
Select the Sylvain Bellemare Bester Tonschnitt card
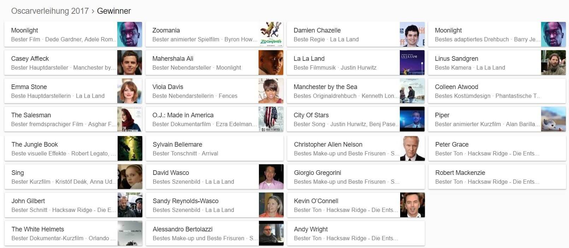point(215,148)
